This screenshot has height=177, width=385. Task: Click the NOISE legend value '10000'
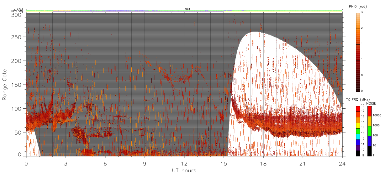tap(377, 115)
